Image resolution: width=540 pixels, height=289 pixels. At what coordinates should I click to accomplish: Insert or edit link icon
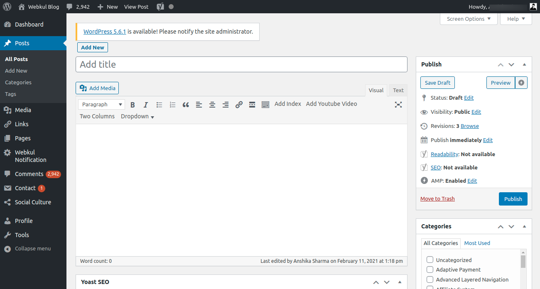239,105
